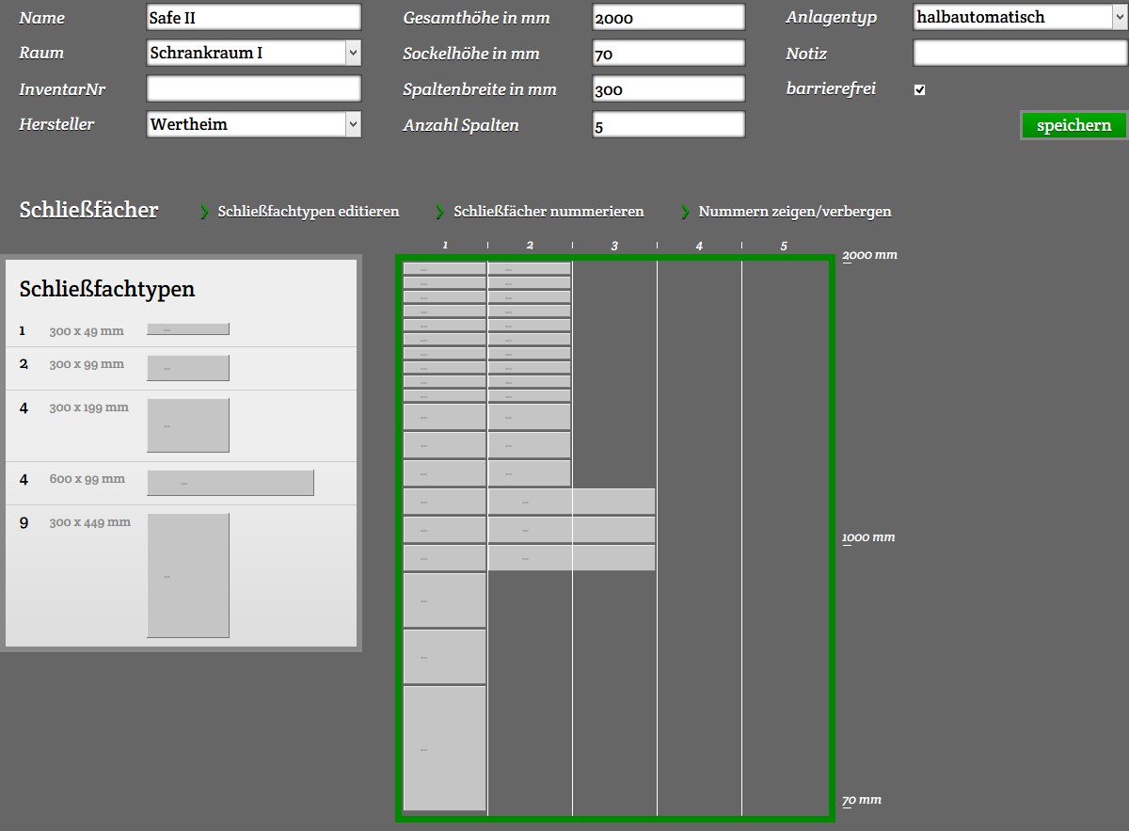The image size is (1129, 831).
Task: Edit the Gesamthöhe in mm field
Action: click(669, 17)
